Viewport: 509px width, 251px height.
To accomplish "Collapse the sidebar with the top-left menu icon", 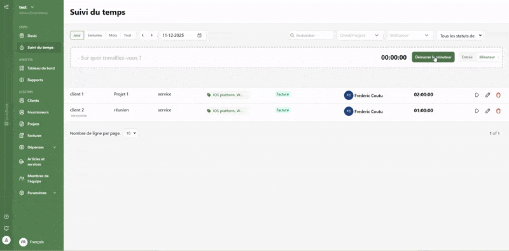I will (6, 7).
